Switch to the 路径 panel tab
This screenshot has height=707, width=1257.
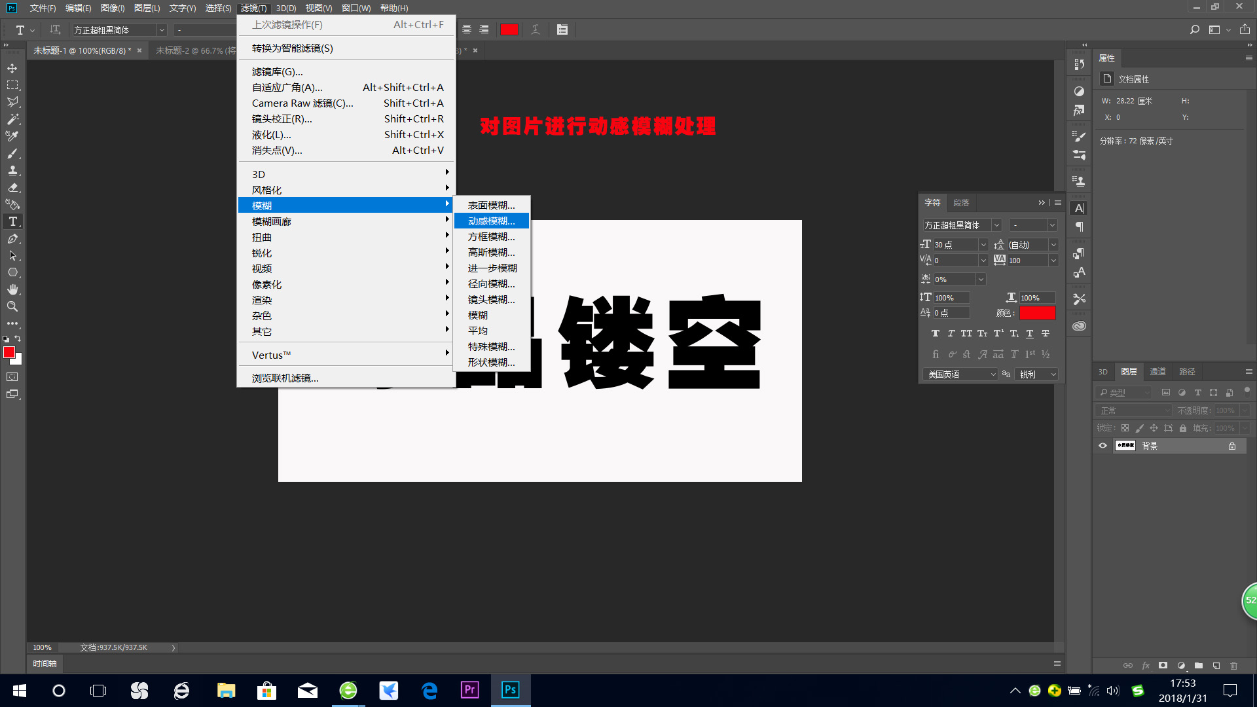pos(1187,371)
